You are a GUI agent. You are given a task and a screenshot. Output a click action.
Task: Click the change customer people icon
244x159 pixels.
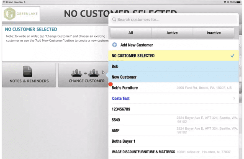point(85,73)
